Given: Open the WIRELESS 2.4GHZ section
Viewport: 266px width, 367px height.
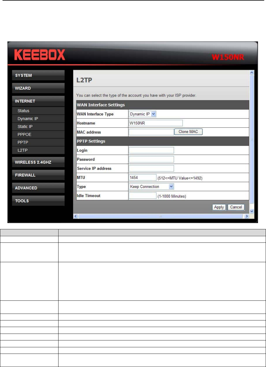Looking at the screenshot, I should click(x=39, y=162).
